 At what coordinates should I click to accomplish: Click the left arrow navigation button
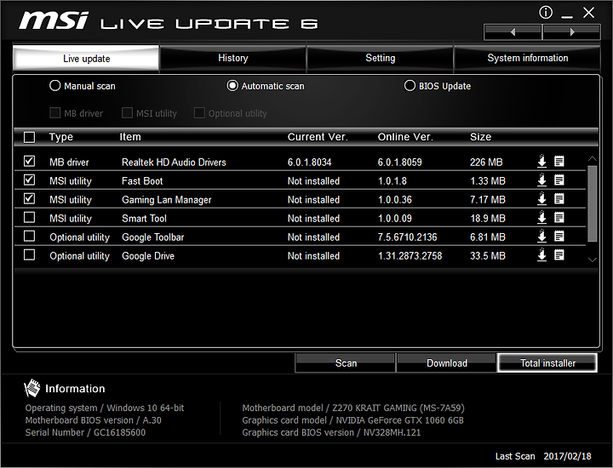pos(513,32)
